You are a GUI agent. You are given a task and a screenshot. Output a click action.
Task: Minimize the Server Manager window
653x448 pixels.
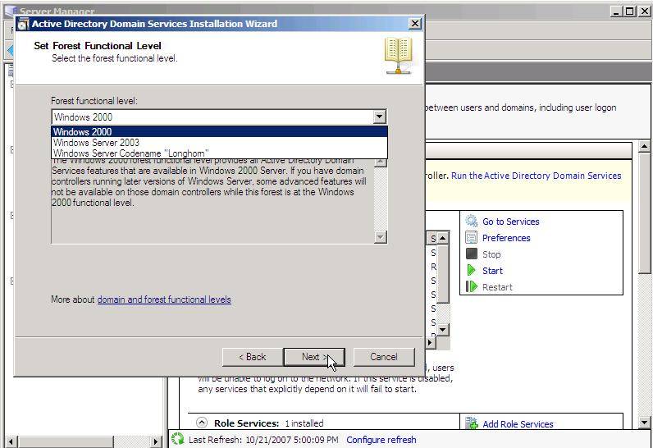(x=617, y=11)
